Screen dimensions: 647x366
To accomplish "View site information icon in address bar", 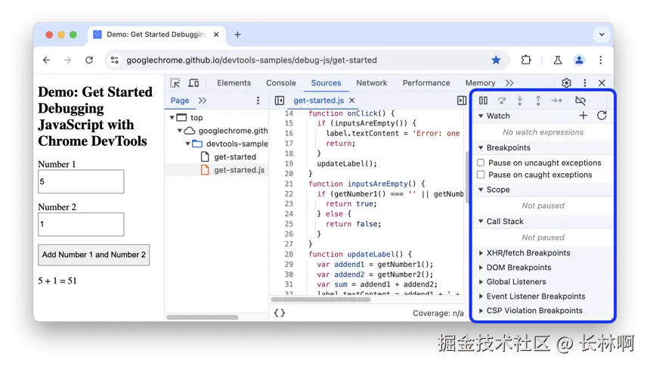I will (x=114, y=60).
